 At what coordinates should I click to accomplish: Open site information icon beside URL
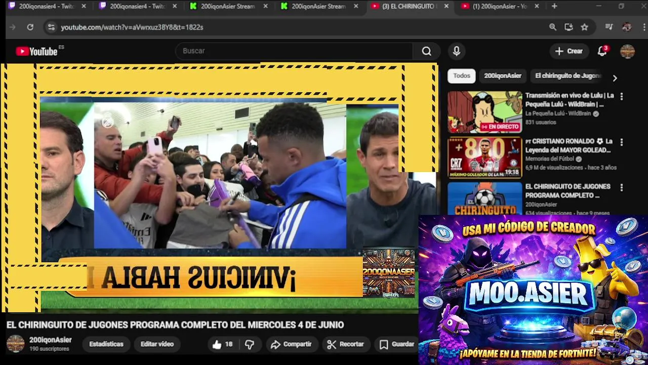[51, 27]
